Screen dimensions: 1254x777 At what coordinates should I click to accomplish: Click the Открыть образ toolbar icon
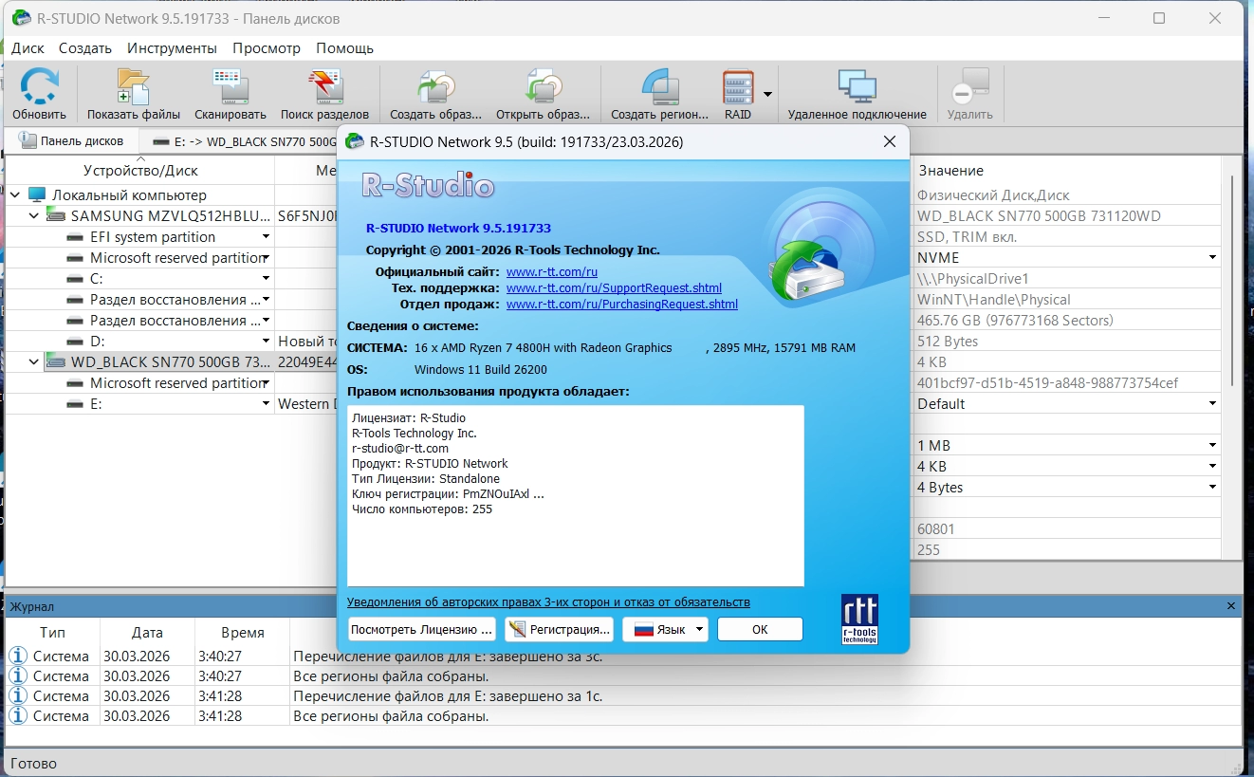click(544, 86)
